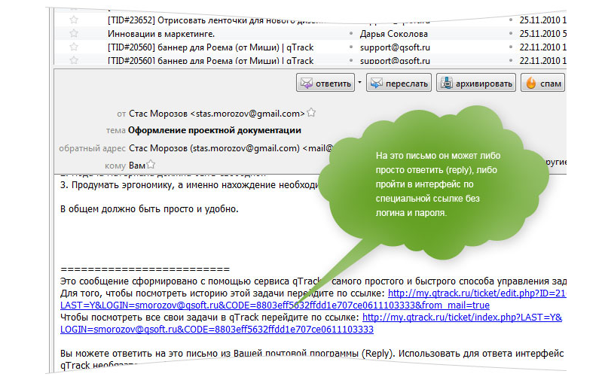
Task: Star the recipient Вам in 'кому' field
Action: 151,165
